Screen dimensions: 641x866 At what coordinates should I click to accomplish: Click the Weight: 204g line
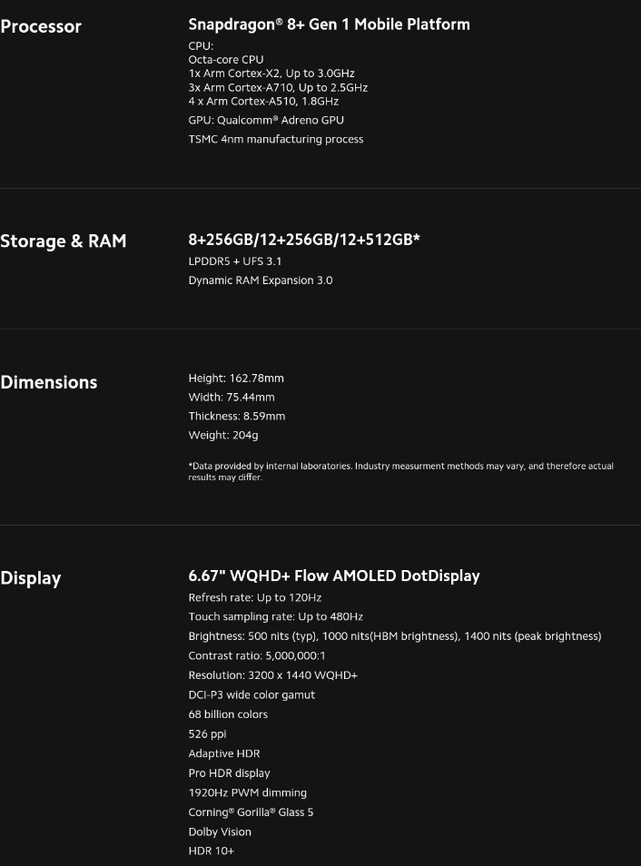click(x=222, y=436)
